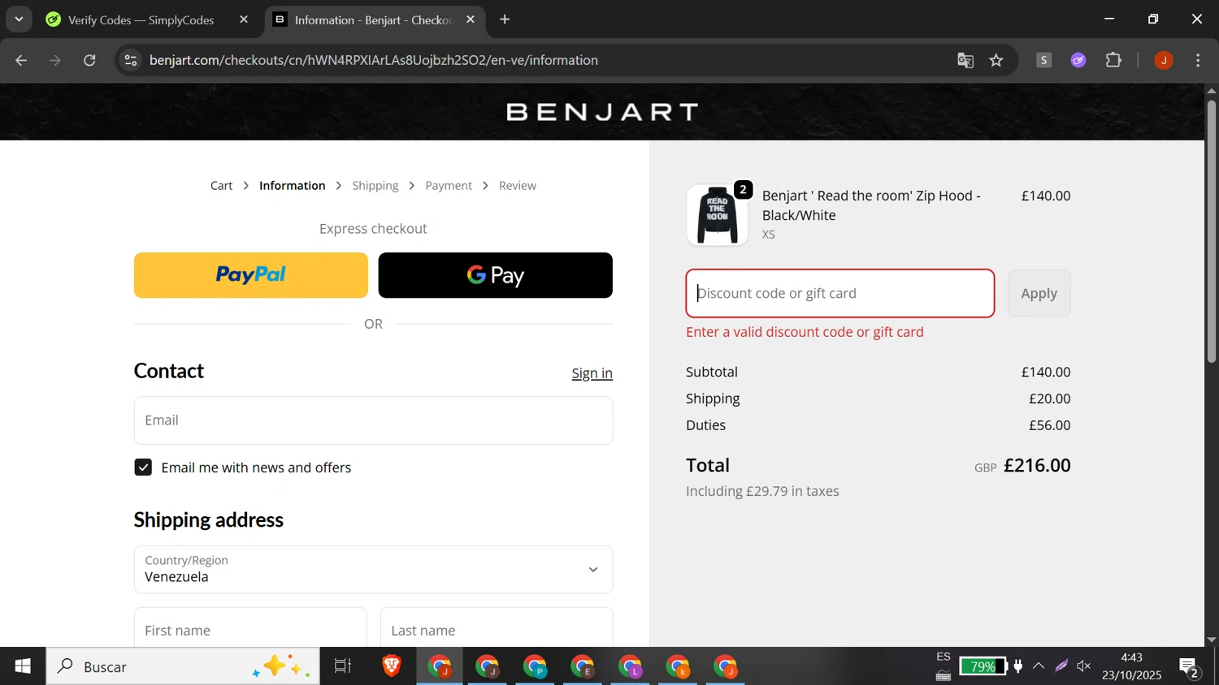
Task: Click the First name field
Action: coord(250,630)
